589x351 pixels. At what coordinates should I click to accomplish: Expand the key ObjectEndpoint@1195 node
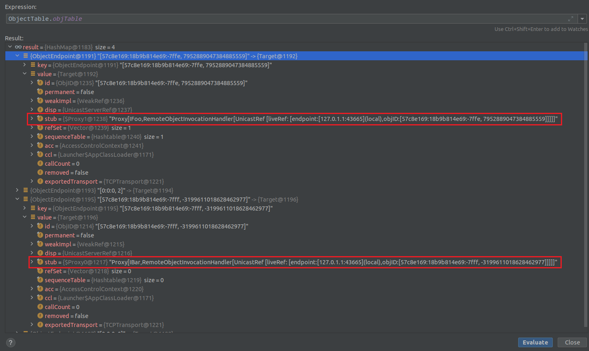pyautogui.click(x=24, y=208)
